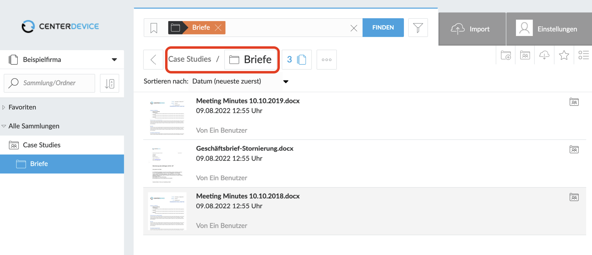Open thumbnail of Meeting Minutes 10.10.2018.docx
Image resolution: width=592 pixels, height=255 pixels.
coord(167,211)
